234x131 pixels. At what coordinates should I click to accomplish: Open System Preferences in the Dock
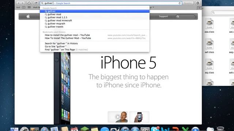(145, 129)
